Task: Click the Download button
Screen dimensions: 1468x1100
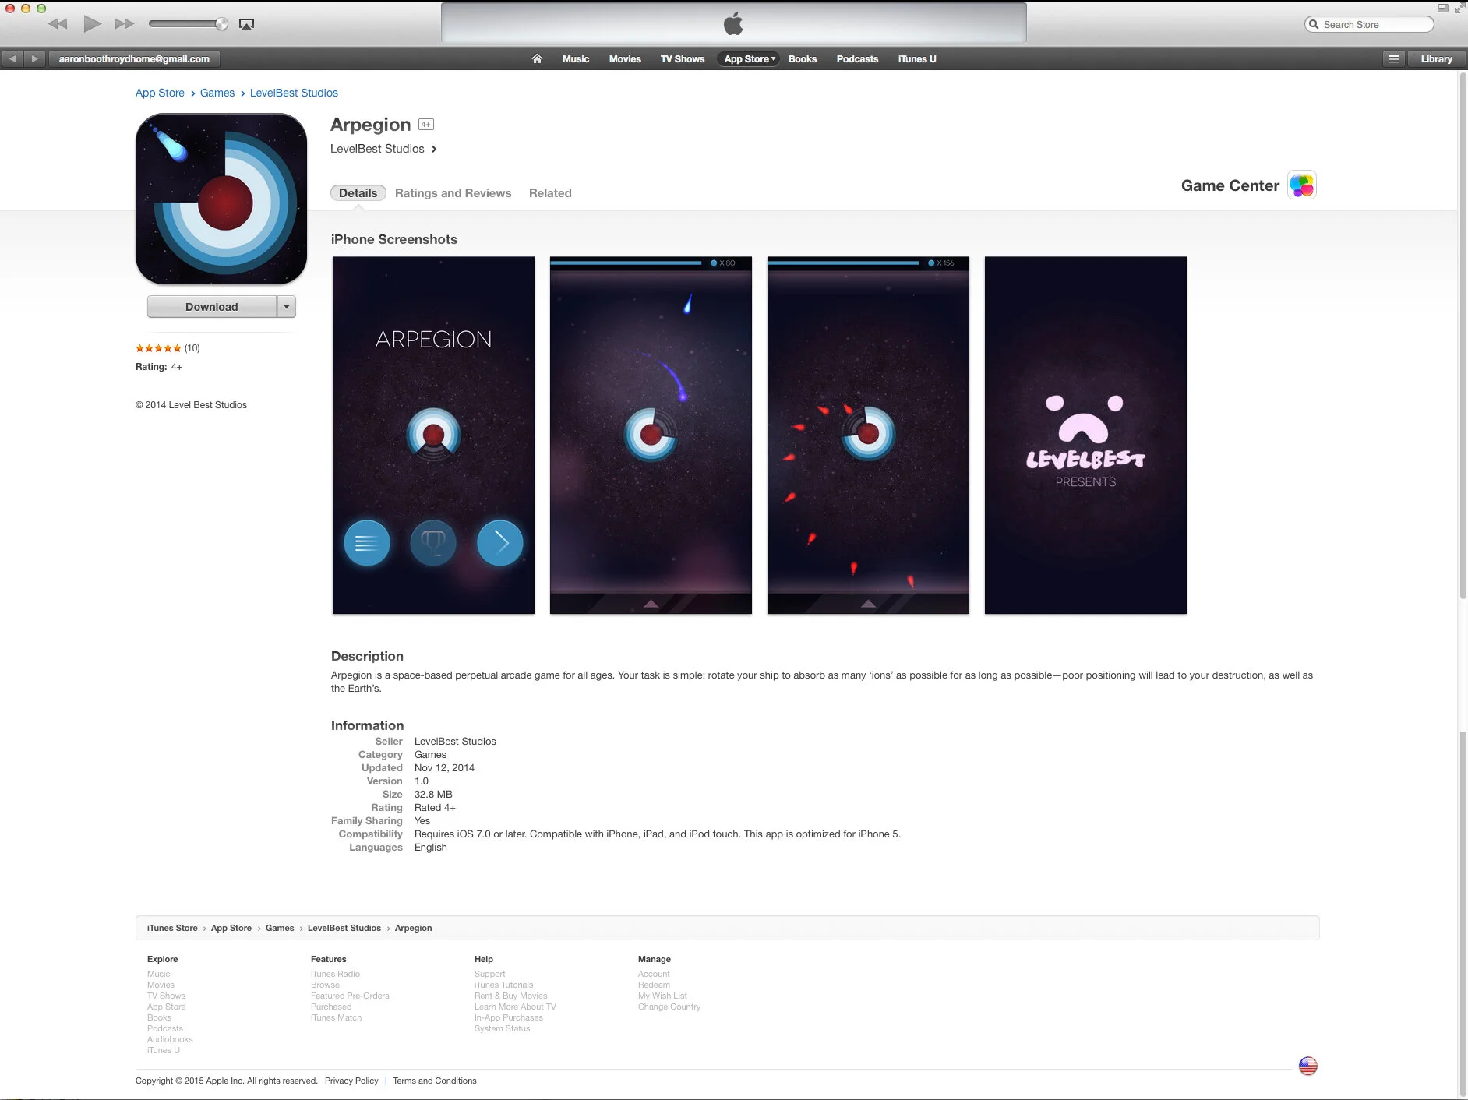Action: tap(212, 307)
